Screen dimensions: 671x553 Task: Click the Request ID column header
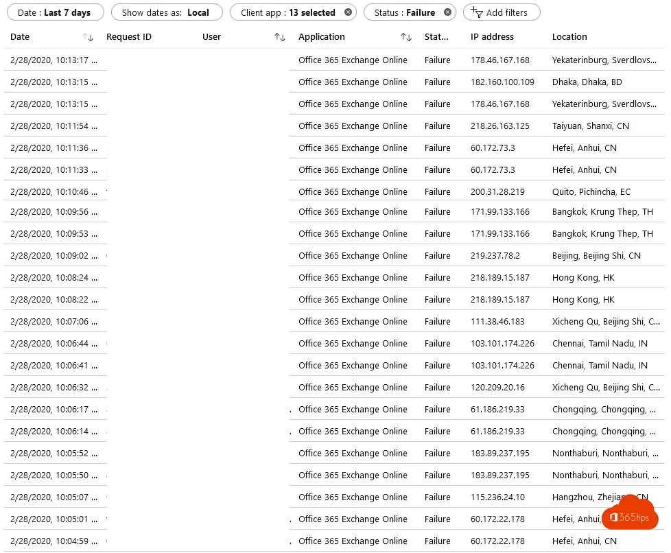pyautogui.click(x=129, y=37)
